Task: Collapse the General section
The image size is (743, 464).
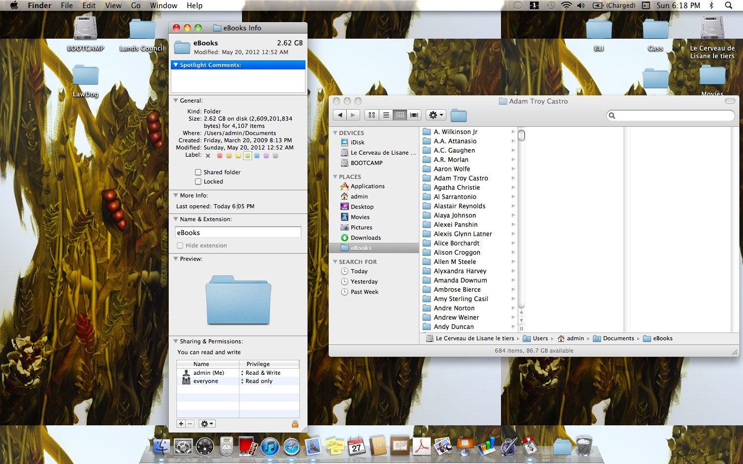Action: 176,101
